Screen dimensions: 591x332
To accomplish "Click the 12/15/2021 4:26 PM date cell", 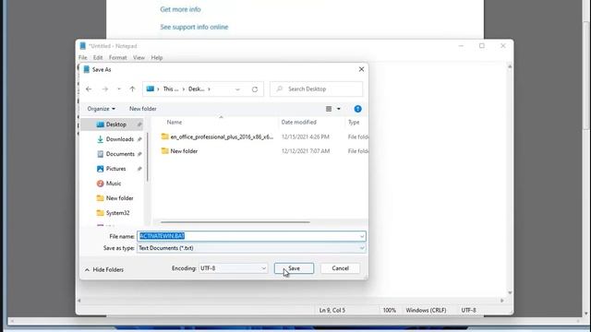I will coord(306,137).
